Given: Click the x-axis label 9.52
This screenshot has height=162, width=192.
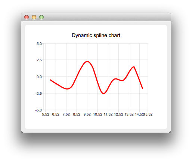Looking at the screenshot, I should [x=87, y=114].
